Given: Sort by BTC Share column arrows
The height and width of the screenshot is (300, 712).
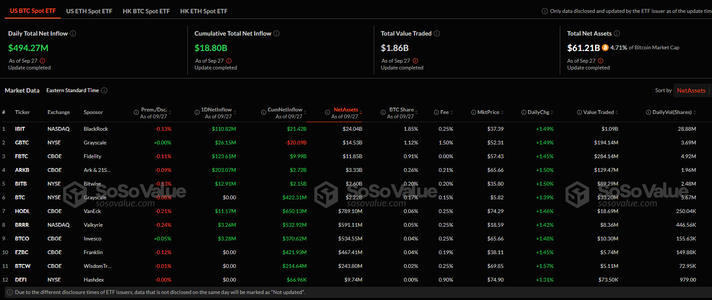Looking at the screenshot, I should (x=417, y=112).
